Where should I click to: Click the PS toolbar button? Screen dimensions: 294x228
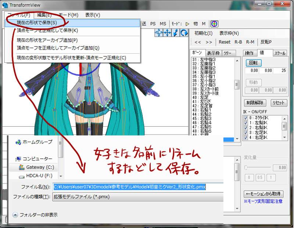pyautogui.click(x=153, y=24)
